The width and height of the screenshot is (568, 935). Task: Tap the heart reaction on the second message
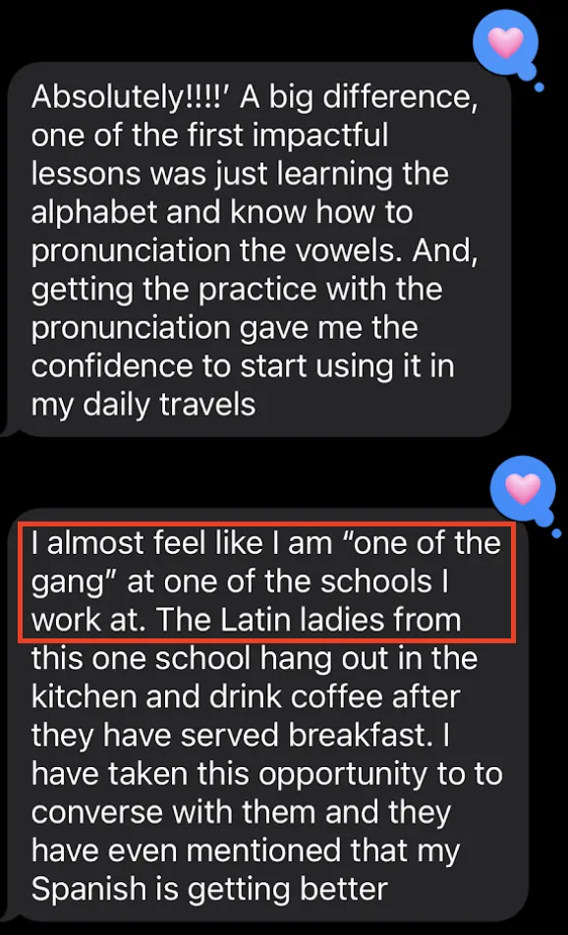(523, 488)
